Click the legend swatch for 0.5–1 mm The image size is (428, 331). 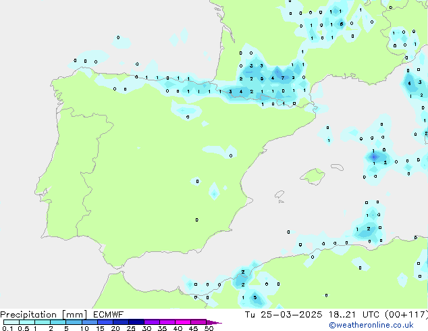[x=27, y=322]
